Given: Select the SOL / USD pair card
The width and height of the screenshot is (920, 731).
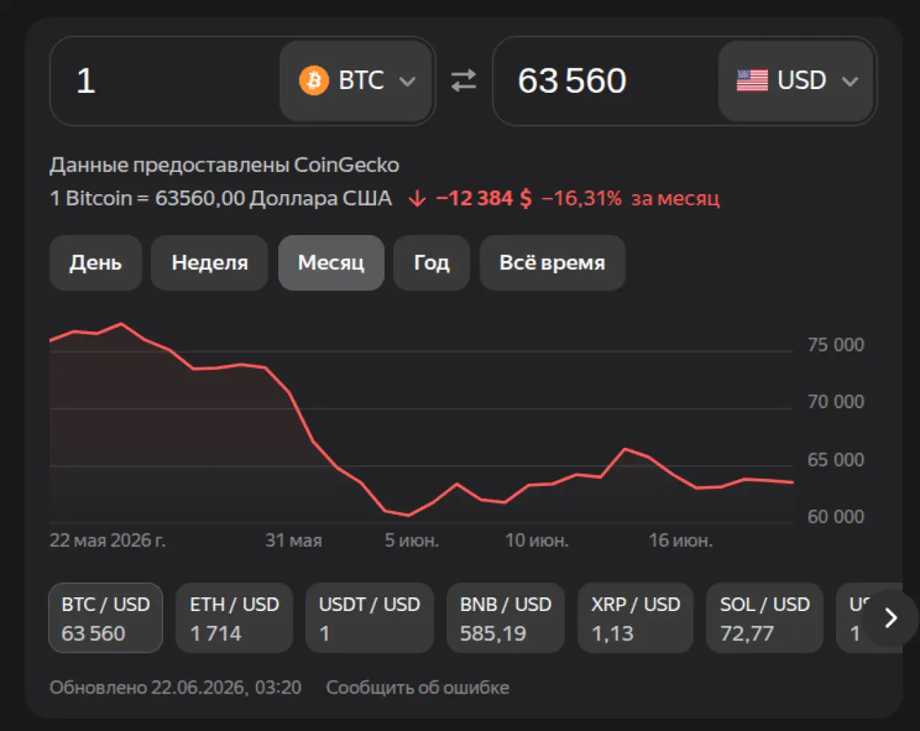Looking at the screenshot, I should pos(765,617).
